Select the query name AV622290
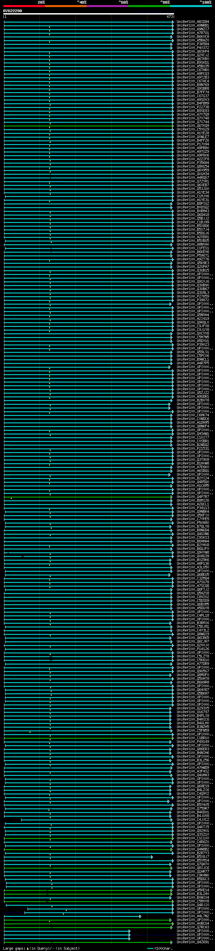 tap(12, 11)
